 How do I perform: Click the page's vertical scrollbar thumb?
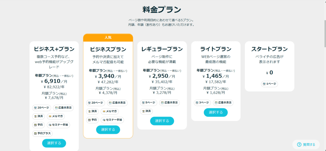[324, 34]
